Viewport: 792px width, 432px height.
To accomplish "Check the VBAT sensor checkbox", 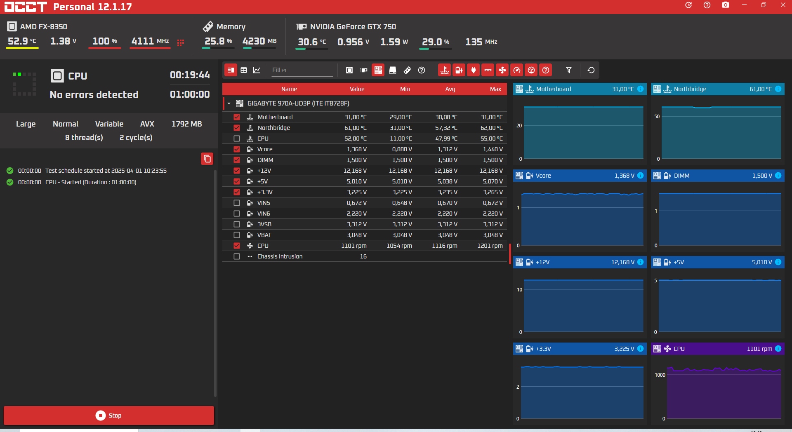I will pyautogui.click(x=237, y=235).
